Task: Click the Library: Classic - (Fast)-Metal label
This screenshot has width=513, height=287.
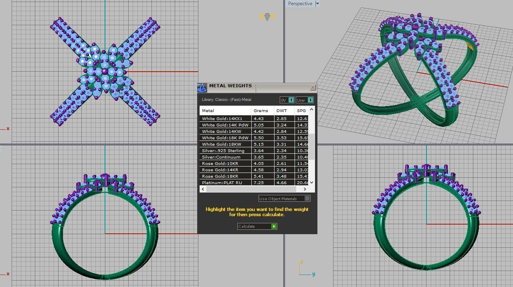Action: tap(226, 100)
